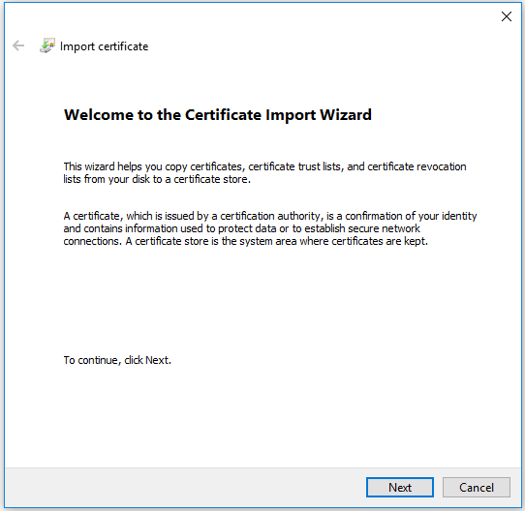Close the wizard with the X
Viewport: 525px width, 511px height.
click(x=507, y=16)
